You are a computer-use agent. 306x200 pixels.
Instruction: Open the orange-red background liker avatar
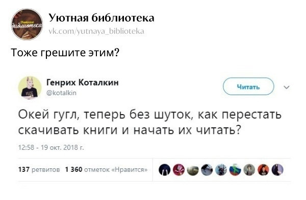pos(264,170)
